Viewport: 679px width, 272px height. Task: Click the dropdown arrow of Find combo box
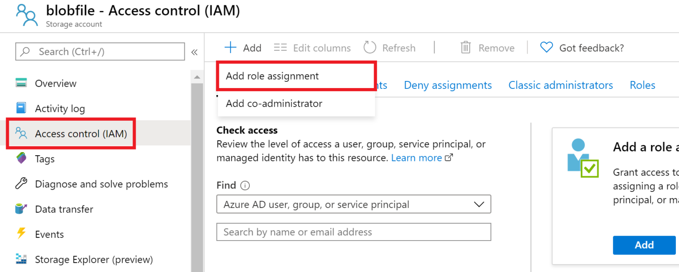coord(479,204)
